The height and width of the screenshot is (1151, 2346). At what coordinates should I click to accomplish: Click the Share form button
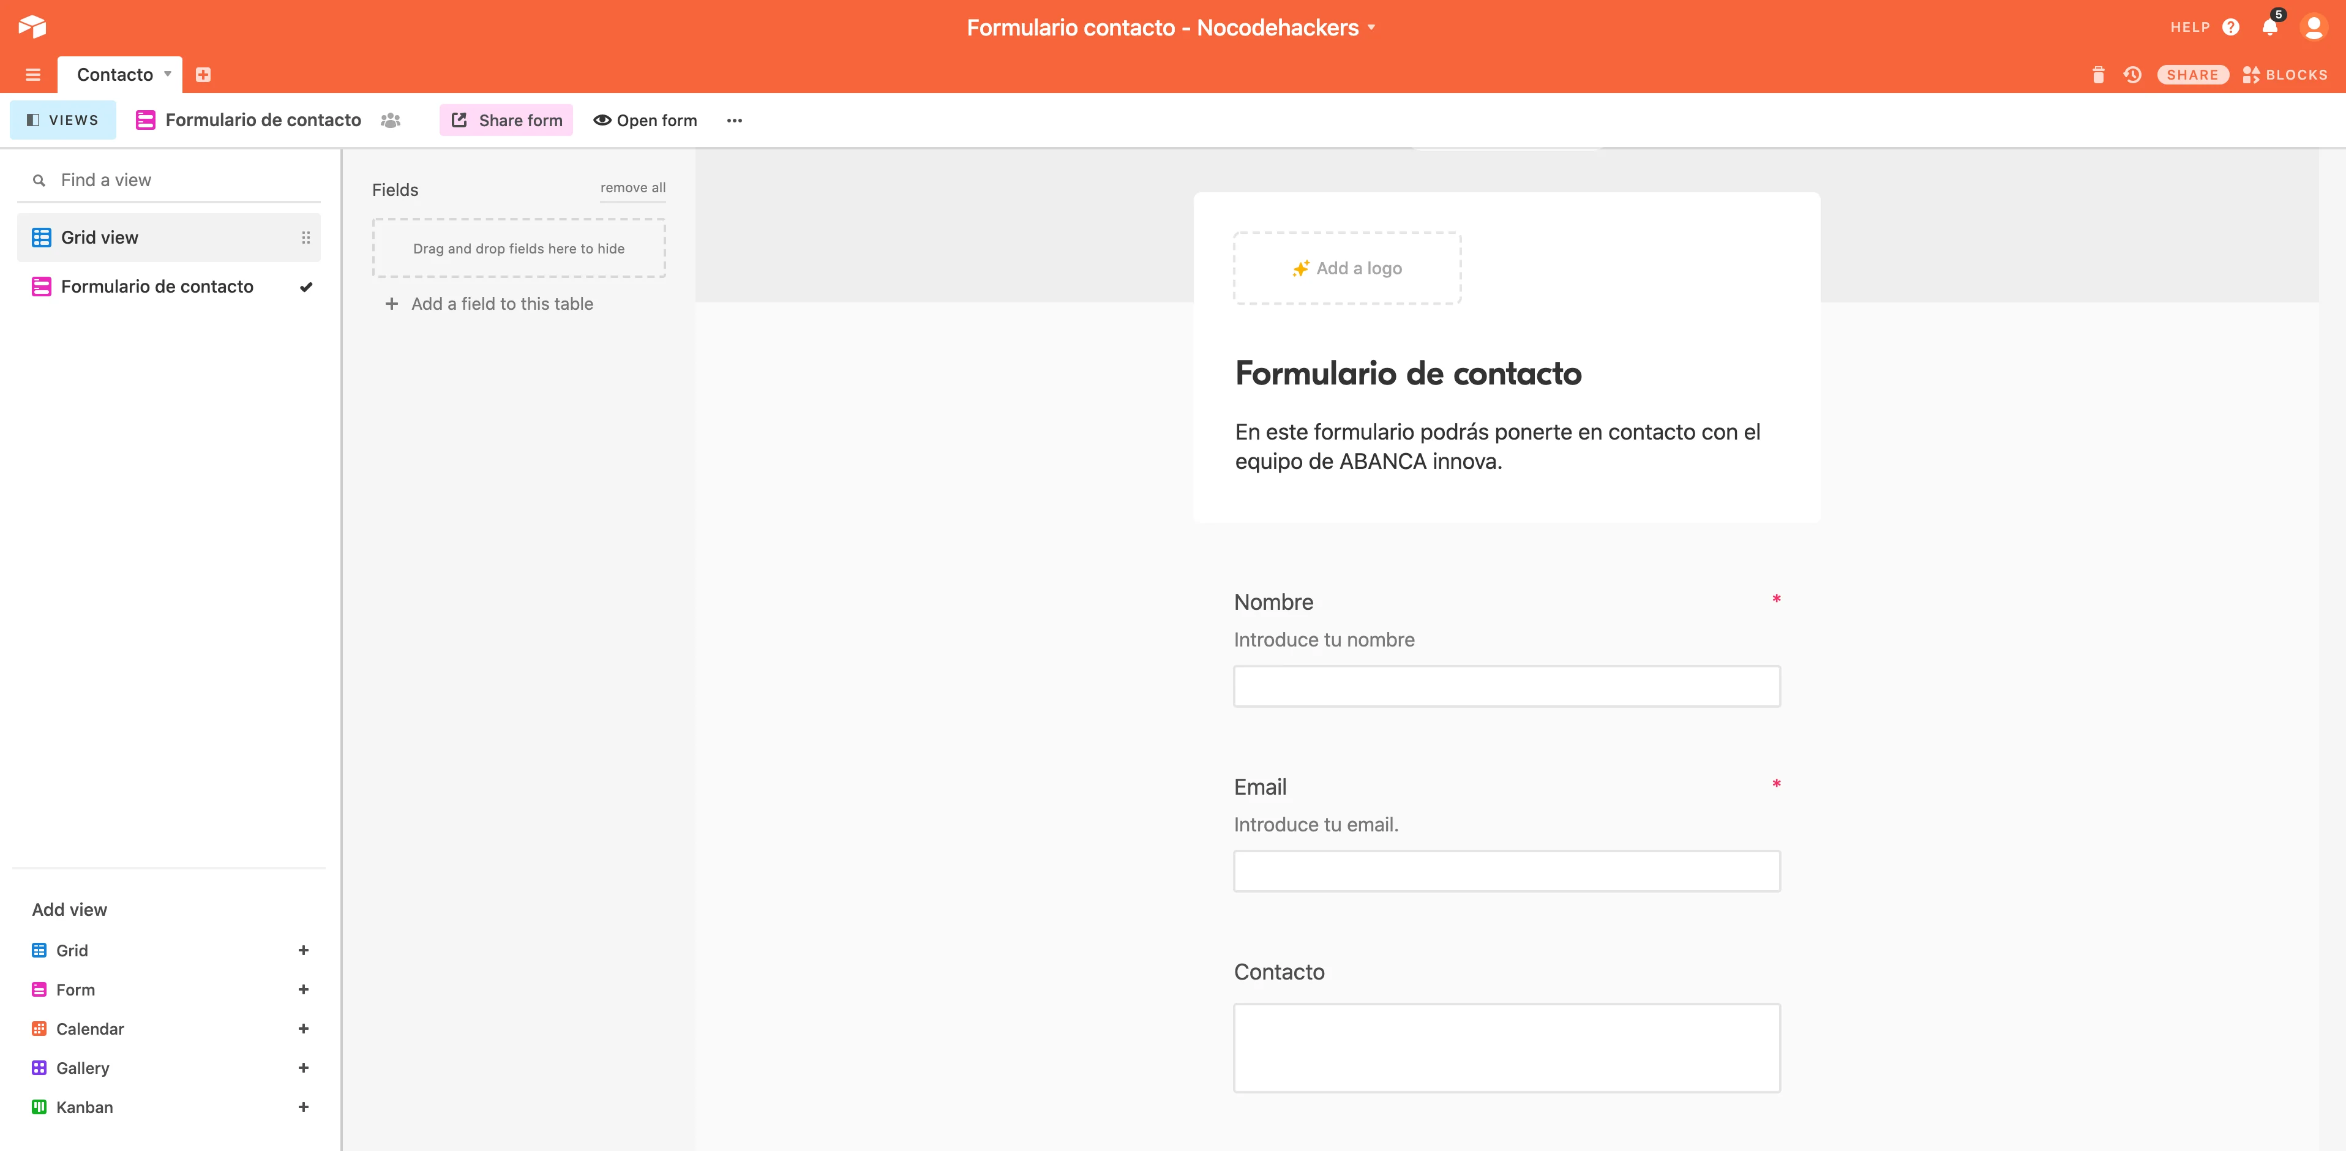pyautogui.click(x=506, y=120)
